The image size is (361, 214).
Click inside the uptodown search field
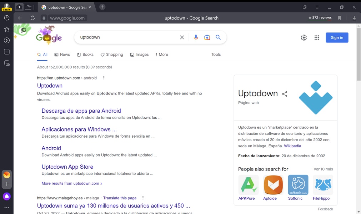pos(125,37)
